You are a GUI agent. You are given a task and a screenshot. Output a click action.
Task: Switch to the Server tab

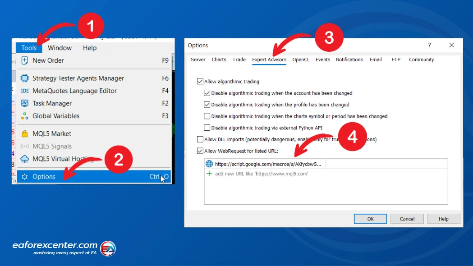tap(198, 60)
